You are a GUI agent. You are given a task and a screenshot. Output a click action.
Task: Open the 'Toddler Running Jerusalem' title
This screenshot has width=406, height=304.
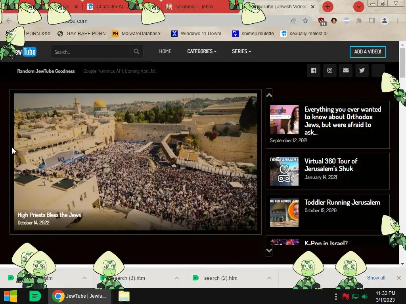click(342, 202)
